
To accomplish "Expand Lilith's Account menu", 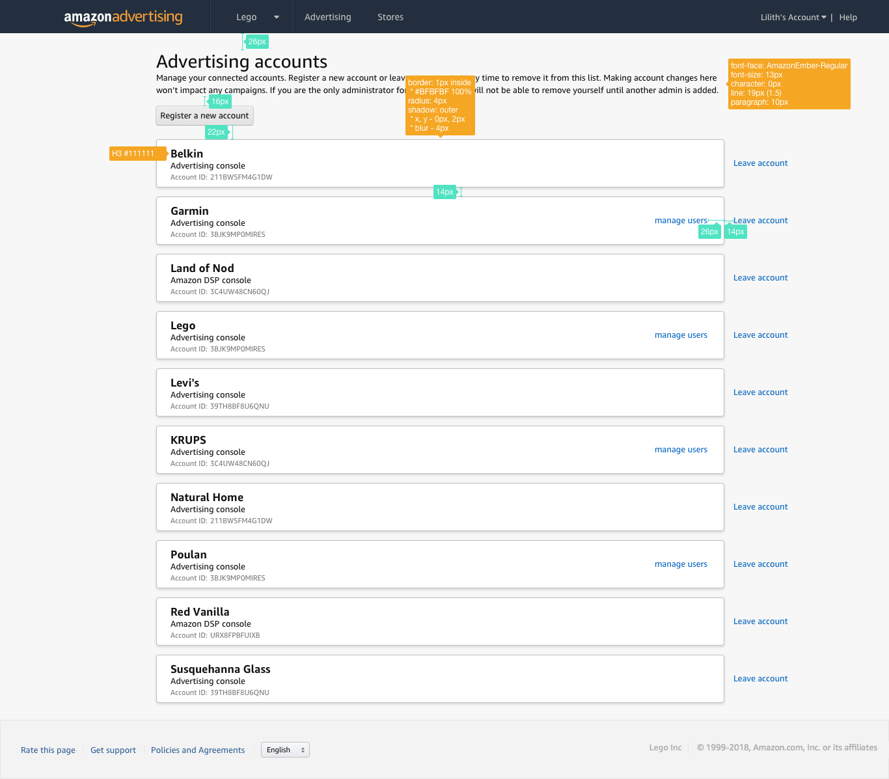I will click(793, 18).
